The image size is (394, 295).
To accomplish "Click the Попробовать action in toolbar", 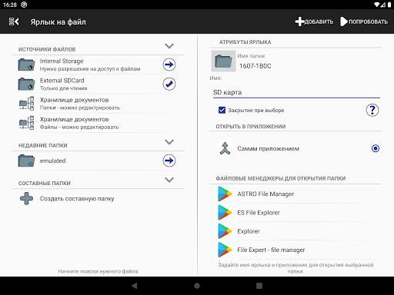I will (x=364, y=22).
